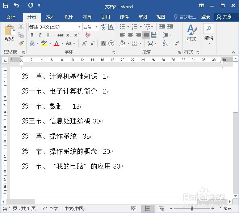The image size is (239, 213).
Task: Switch to the 邮件 tab
Action: (x=124, y=17)
